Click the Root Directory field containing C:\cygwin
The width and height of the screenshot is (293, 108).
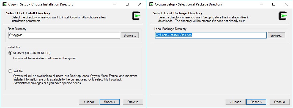64,35
